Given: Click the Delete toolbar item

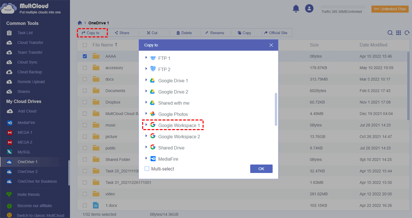Looking at the screenshot, I should click(184, 33).
